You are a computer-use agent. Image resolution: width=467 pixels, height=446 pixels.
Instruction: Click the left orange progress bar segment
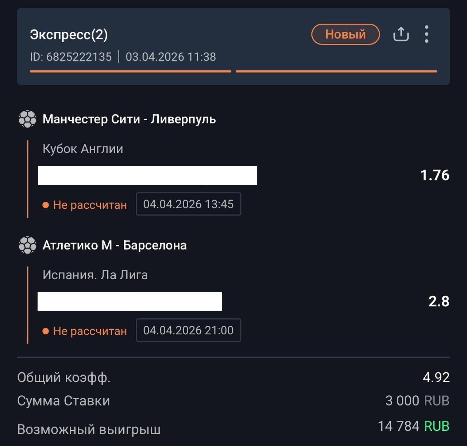(x=130, y=71)
